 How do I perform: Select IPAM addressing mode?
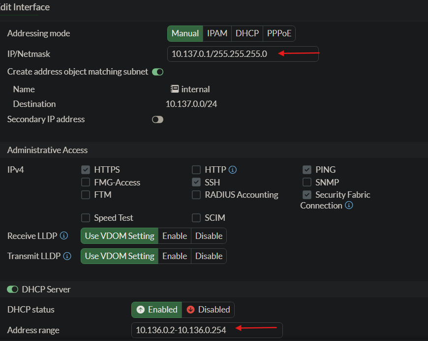click(217, 33)
